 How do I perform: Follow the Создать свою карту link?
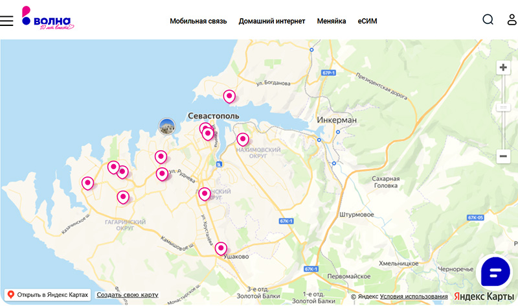click(128, 295)
